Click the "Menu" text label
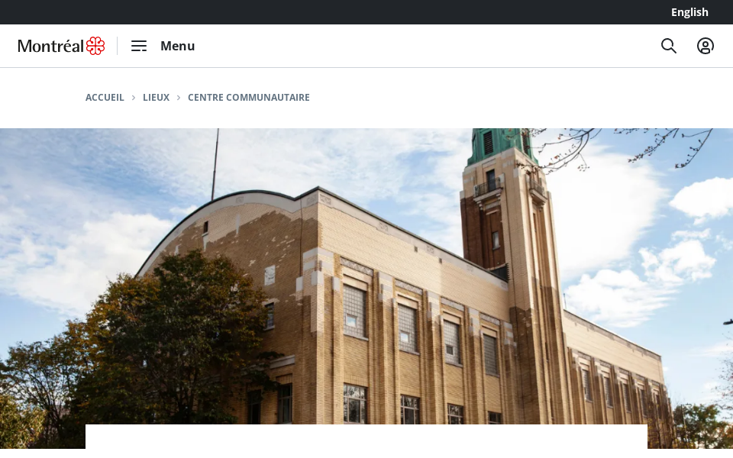The height and width of the screenshot is (458, 733). (177, 46)
